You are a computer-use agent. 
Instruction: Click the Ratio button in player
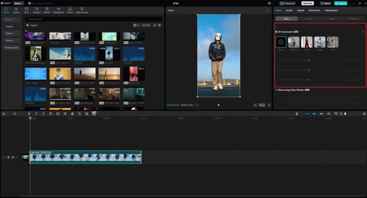click(262, 105)
